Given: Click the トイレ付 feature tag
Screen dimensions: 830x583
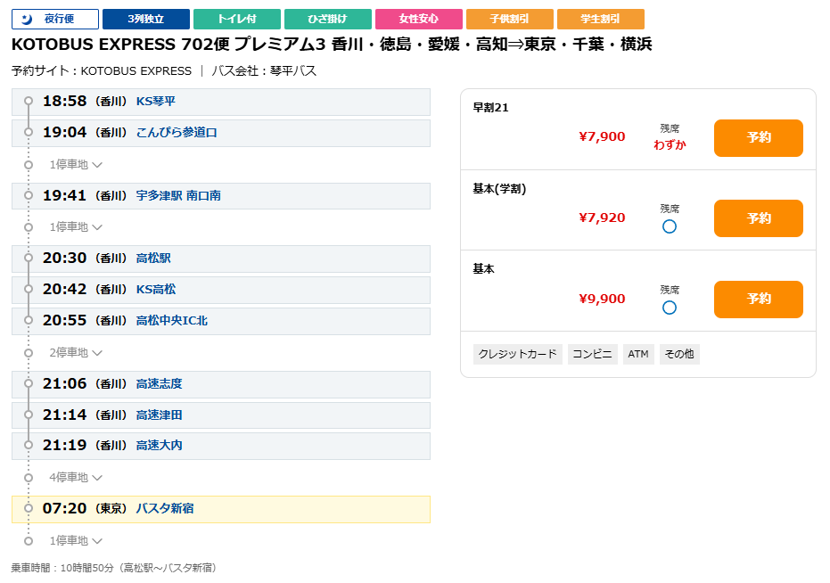Looking at the screenshot, I should pos(236,19).
